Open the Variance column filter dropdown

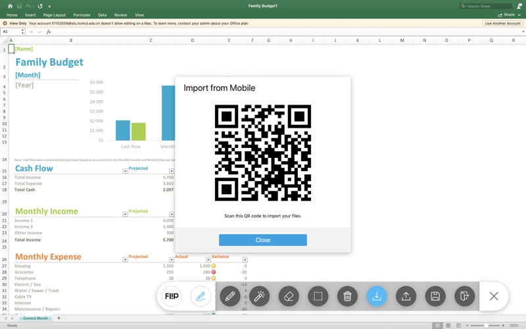tap(245, 259)
